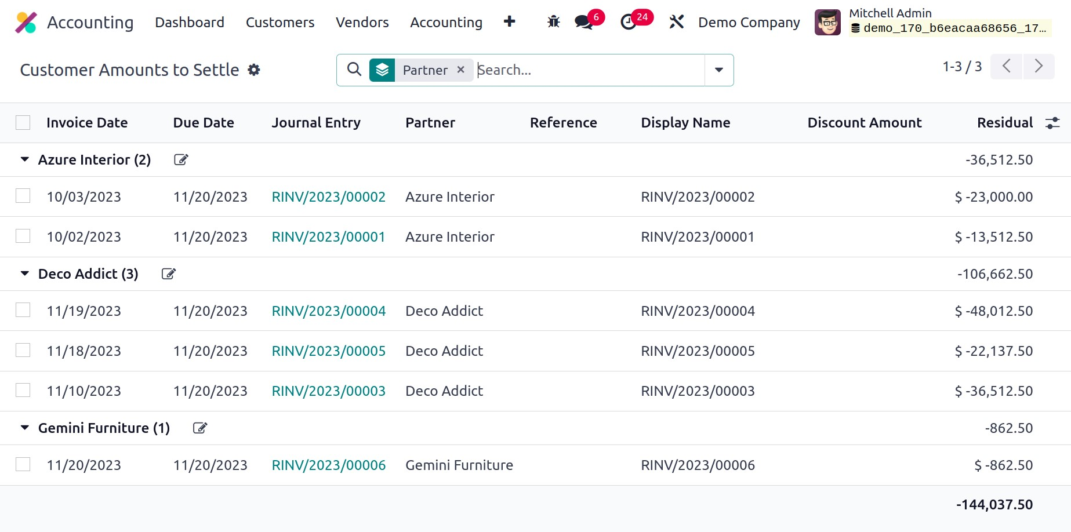Collapse the Deco Addict group
Viewport: 1071px width, 532px height.
pos(25,274)
